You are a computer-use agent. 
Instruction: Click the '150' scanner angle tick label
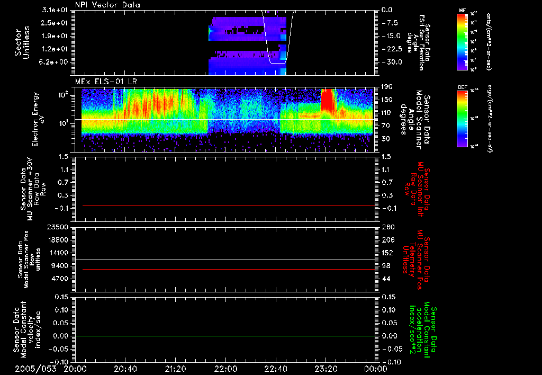[x=387, y=100]
